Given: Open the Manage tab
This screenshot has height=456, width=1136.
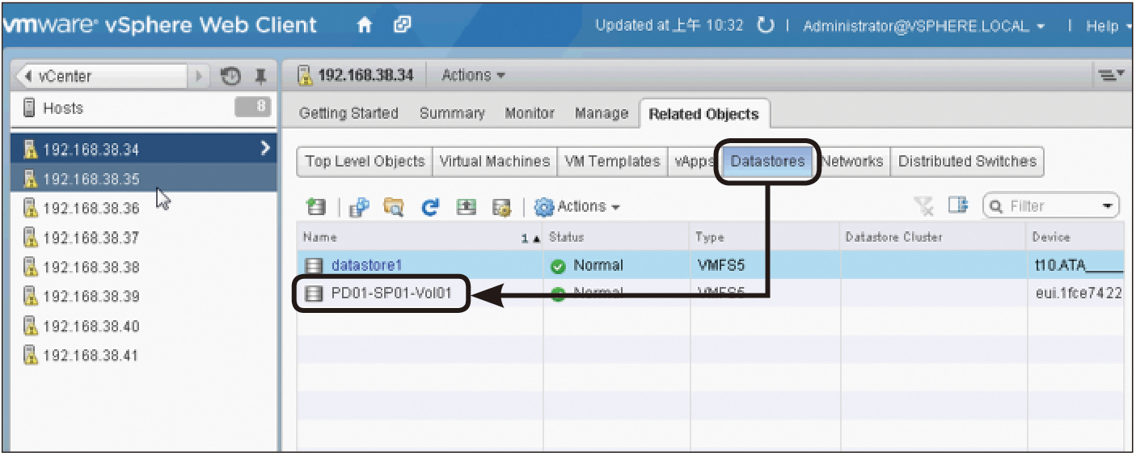Looking at the screenshot, I should 601,114.
